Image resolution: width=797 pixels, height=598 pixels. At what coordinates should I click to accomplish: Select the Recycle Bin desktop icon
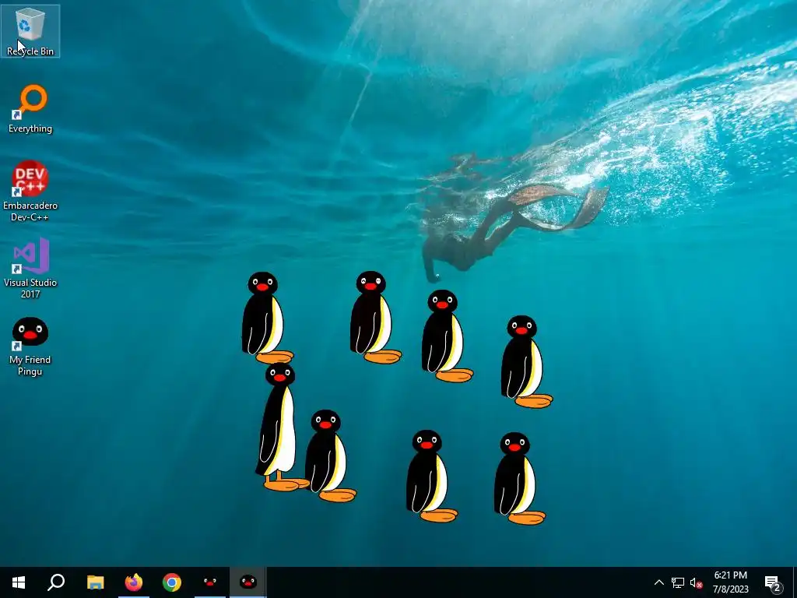tap(30, 30)
